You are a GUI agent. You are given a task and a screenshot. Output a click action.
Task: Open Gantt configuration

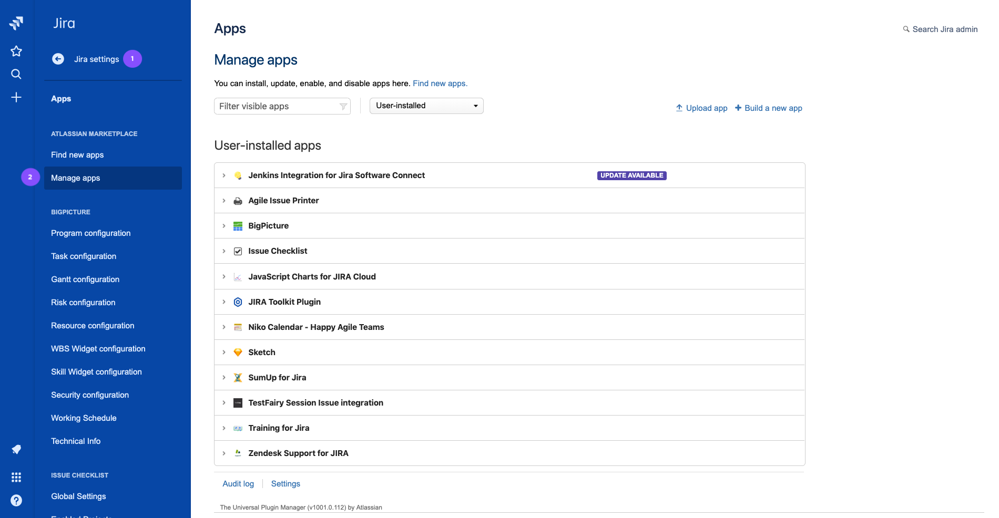tap(85, 279)
